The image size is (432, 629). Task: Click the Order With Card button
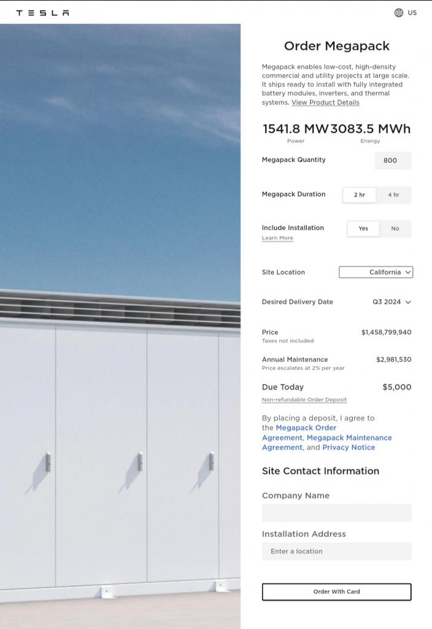[337, 592]
